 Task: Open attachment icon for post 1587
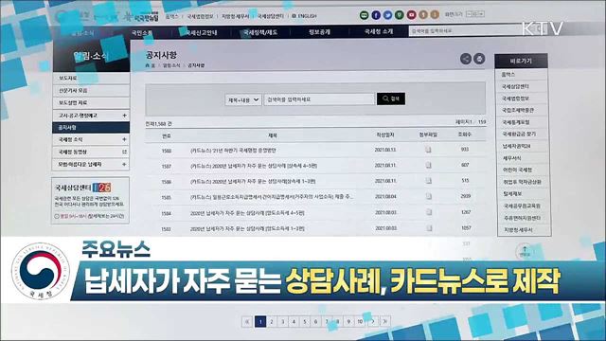(428, 165)
